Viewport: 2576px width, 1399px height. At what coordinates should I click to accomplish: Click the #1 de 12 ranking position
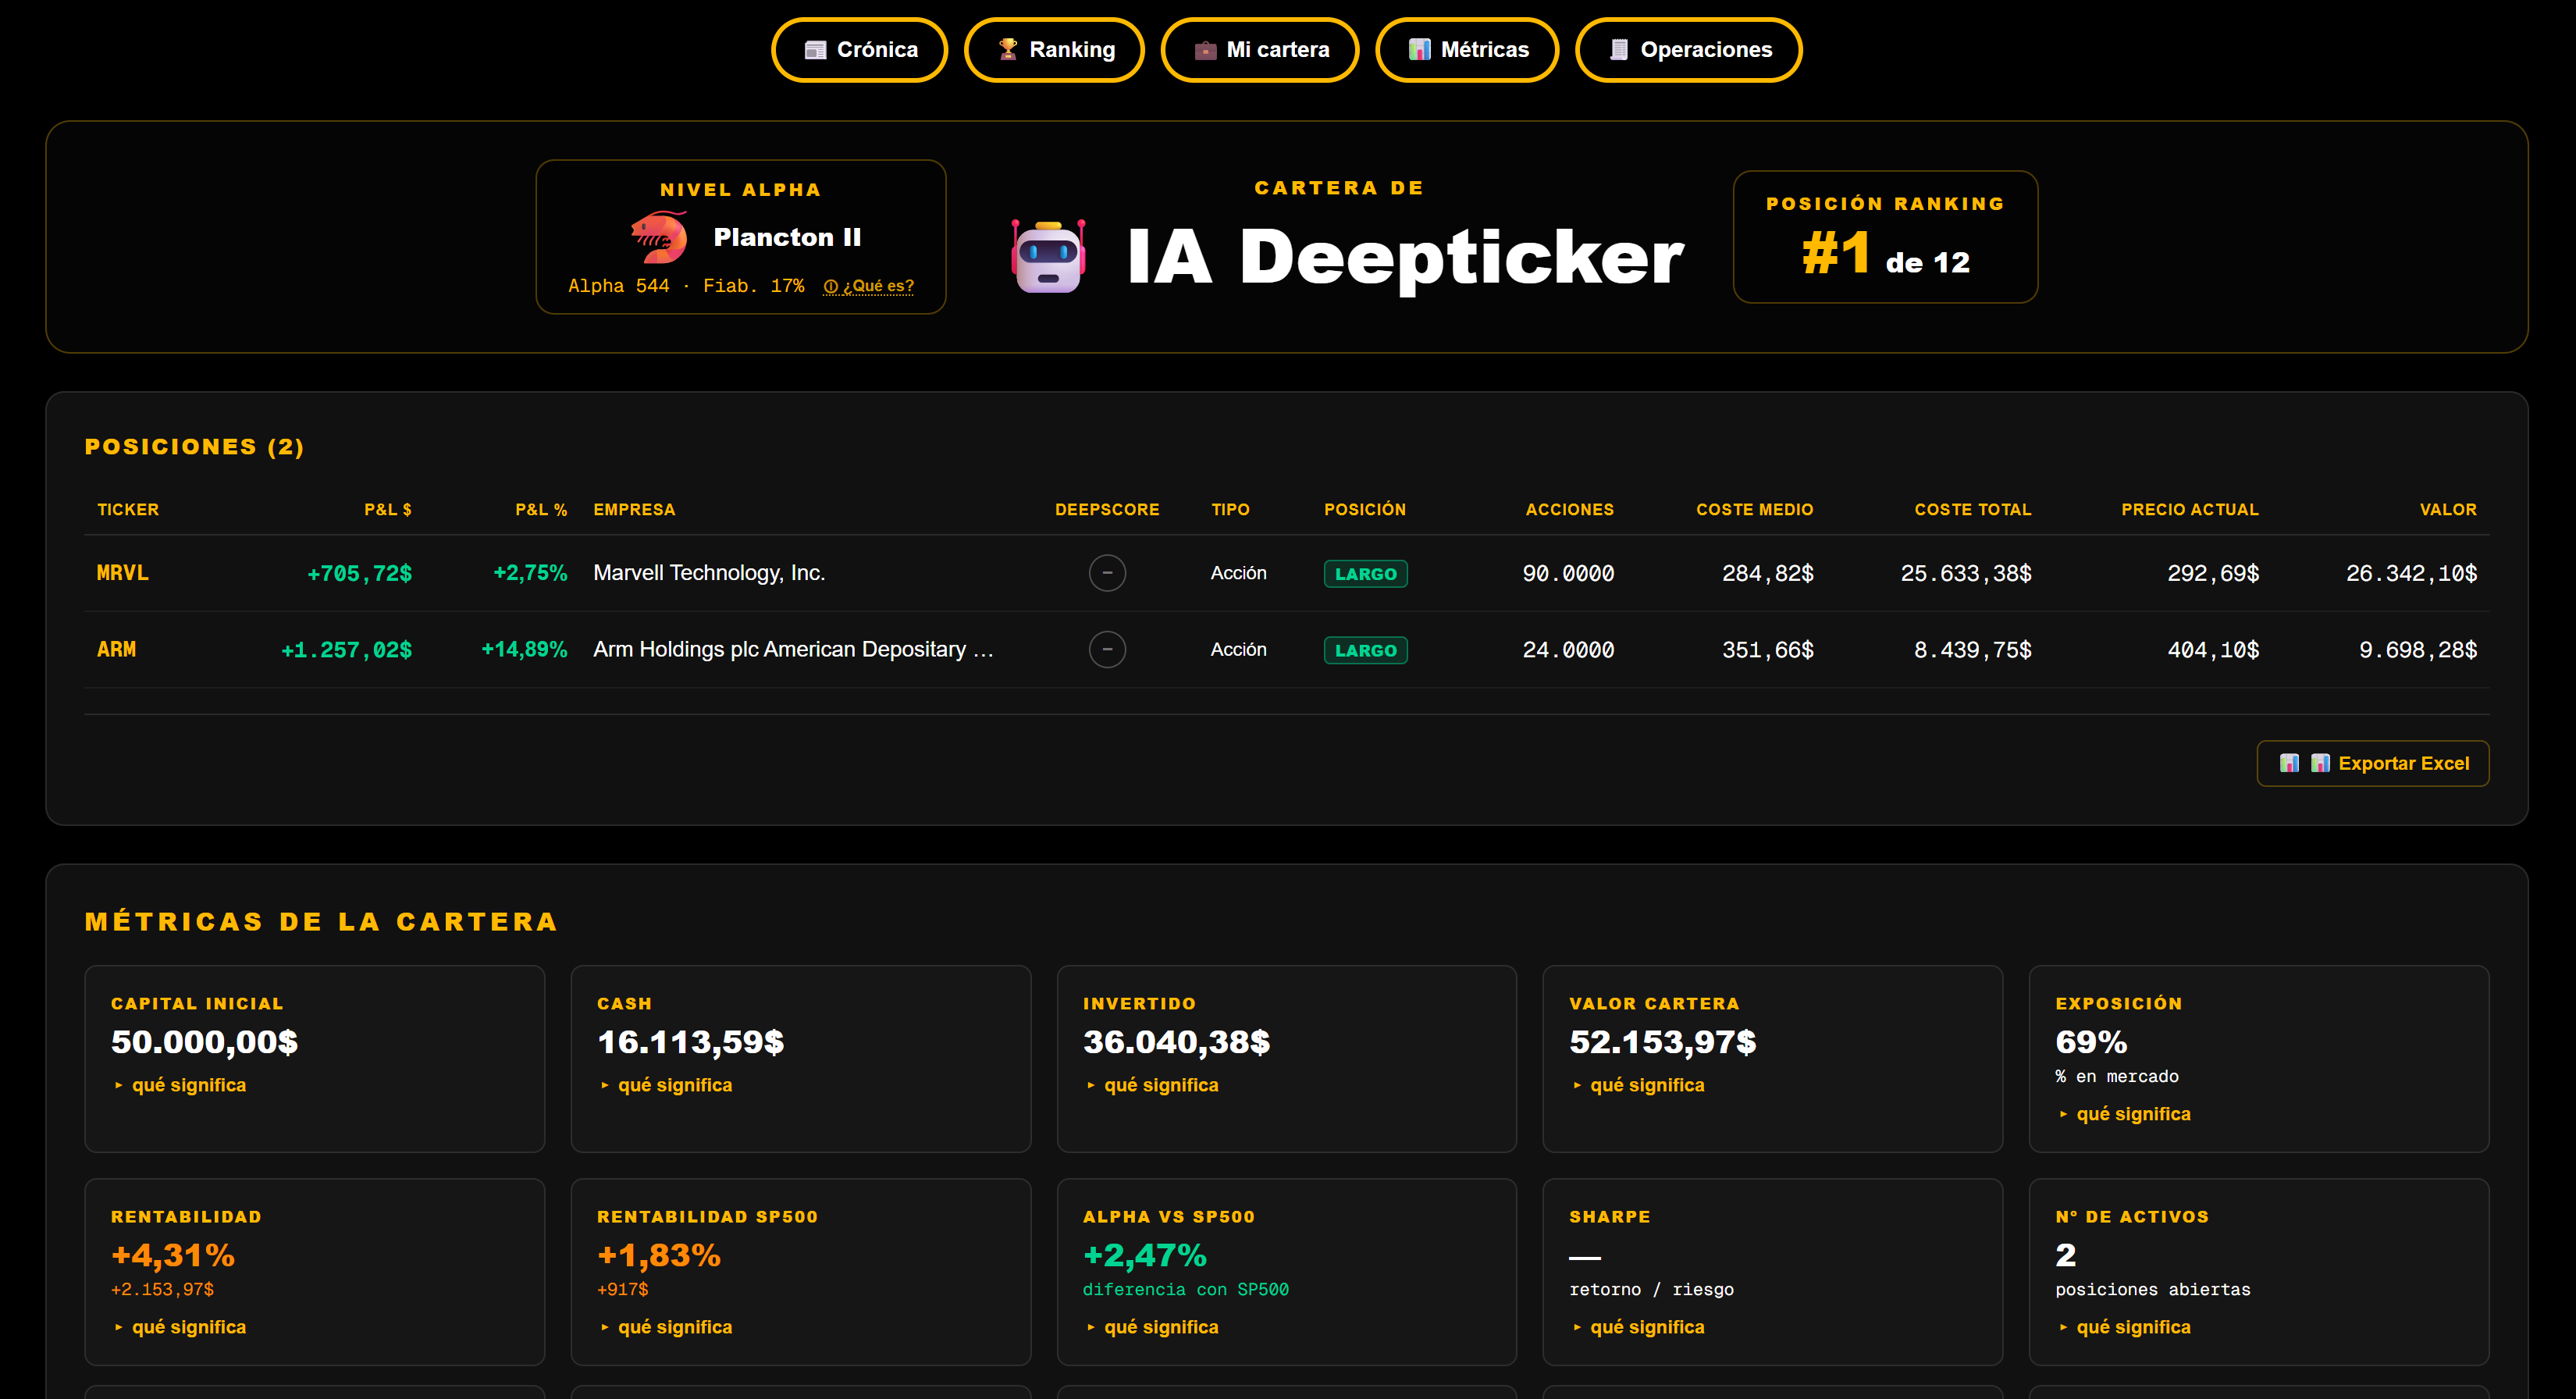[1885, 254]
